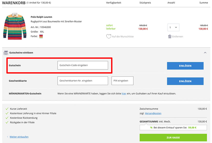The width and height of the screenshot is (212, 143).
Task: Click the Kostenlose Lieferung in eine Hirmer Filiale text
Action: (33, 113)
